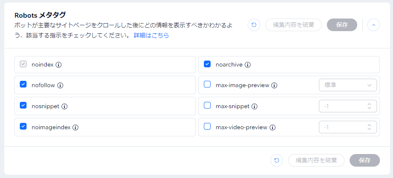The width and height of the screenshot is (393, 178).
Task: Click the max-video-preview info icon
Action: [273, 128]
